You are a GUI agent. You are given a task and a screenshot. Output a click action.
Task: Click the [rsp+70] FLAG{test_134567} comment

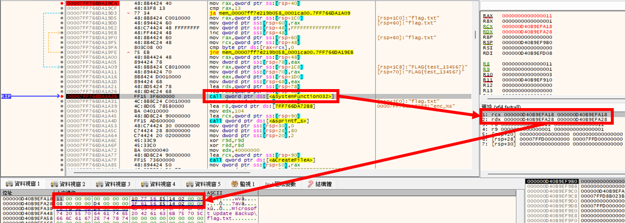(x=421, y=72)
